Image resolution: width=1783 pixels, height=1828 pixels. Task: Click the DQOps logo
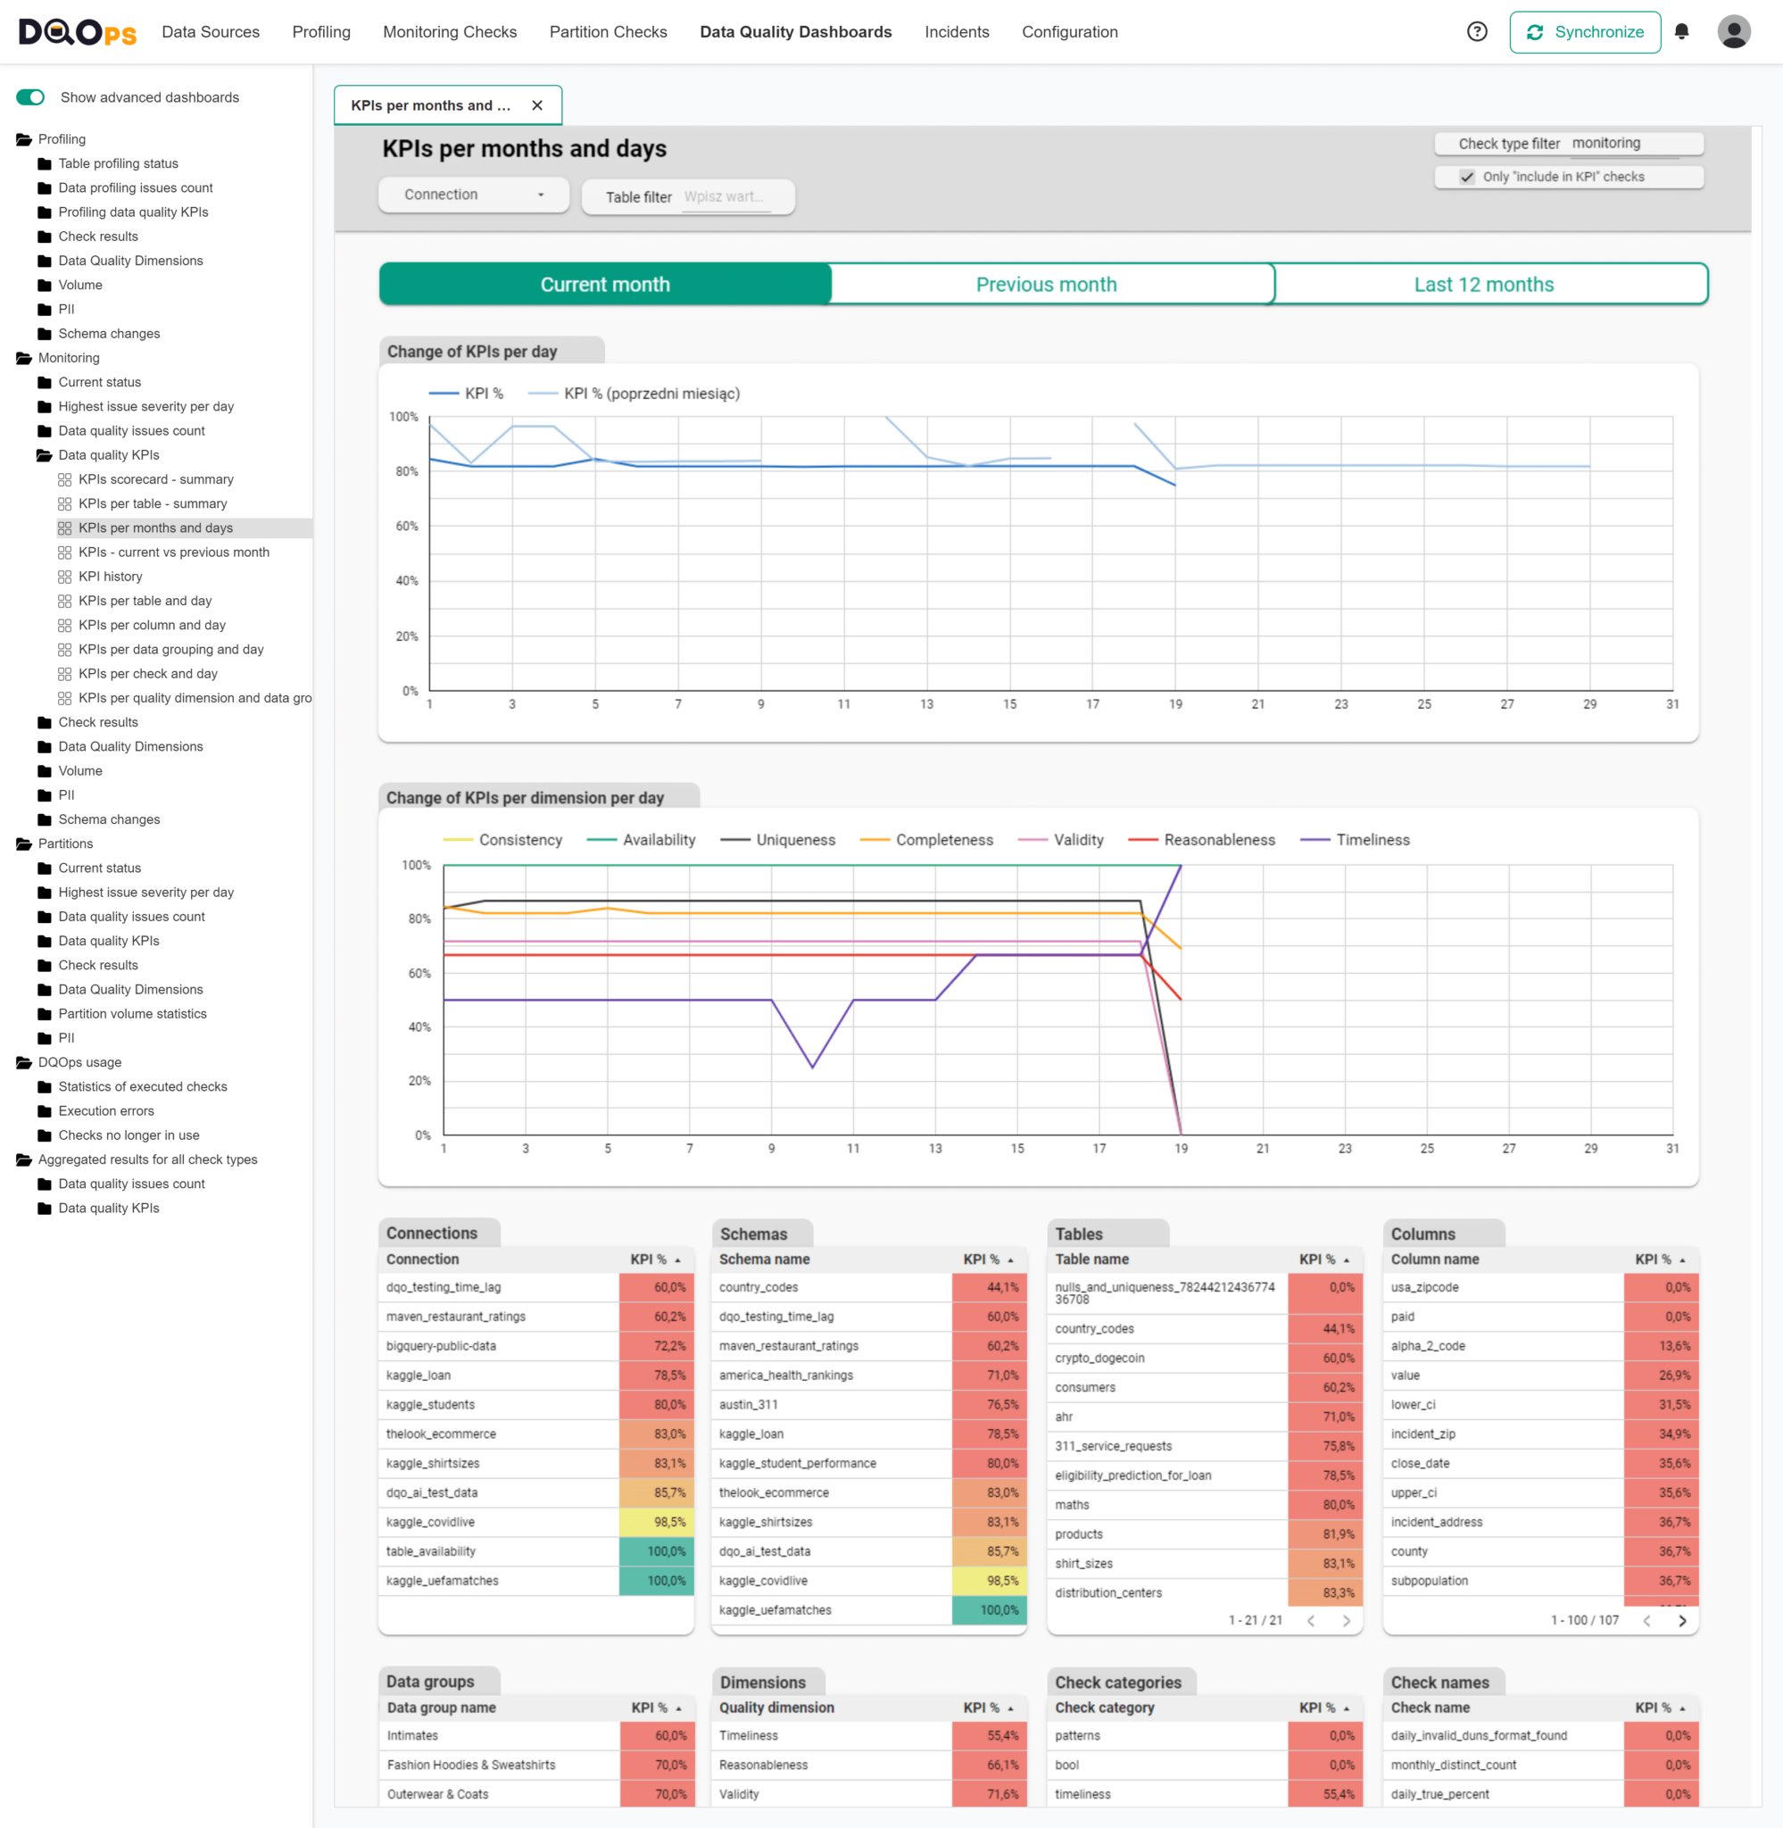[x=75, y=31]
